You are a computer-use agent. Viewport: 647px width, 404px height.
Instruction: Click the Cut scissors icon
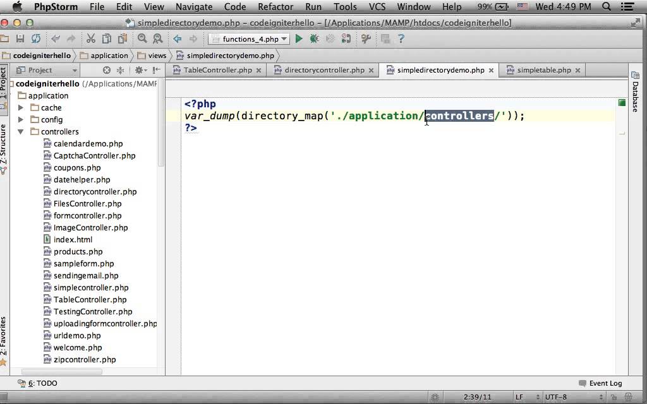(x=91, y=39)
